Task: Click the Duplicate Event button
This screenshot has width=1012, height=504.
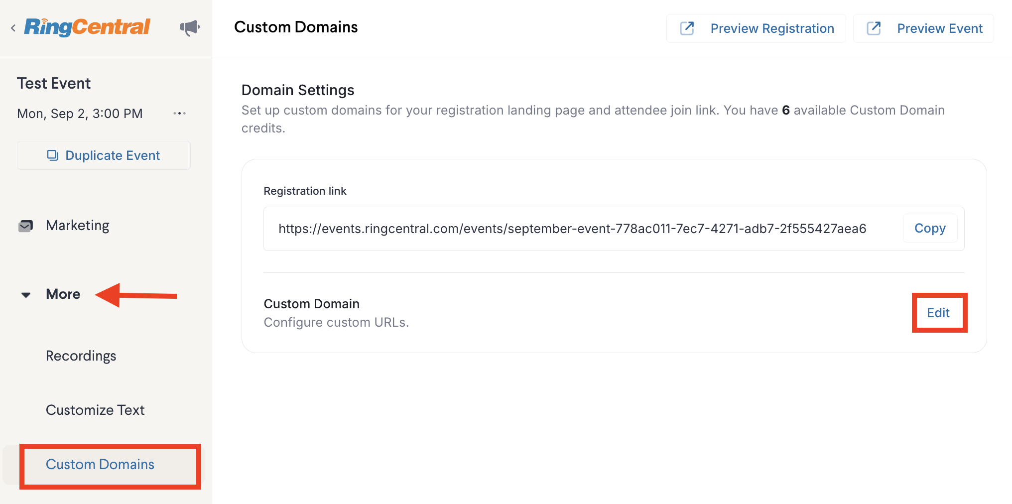Action: (x=104, y=155)
